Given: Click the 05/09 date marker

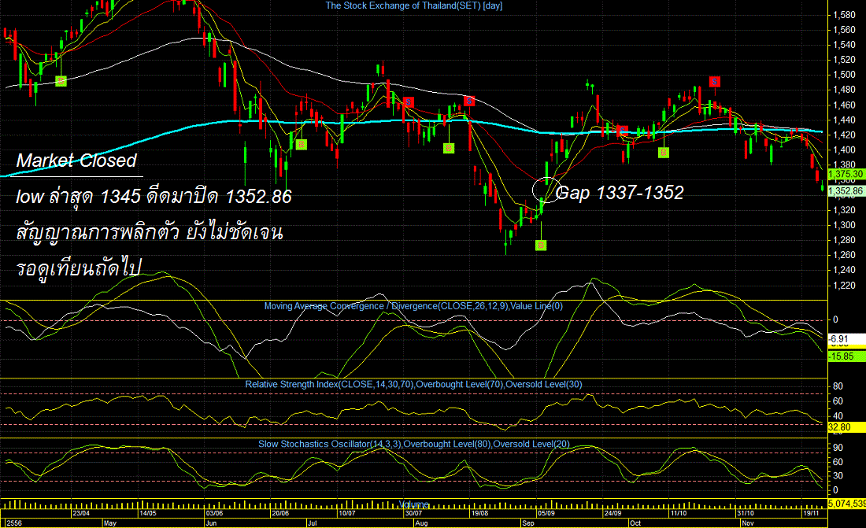Looking at the screenshot, I should tap(546, 513).
